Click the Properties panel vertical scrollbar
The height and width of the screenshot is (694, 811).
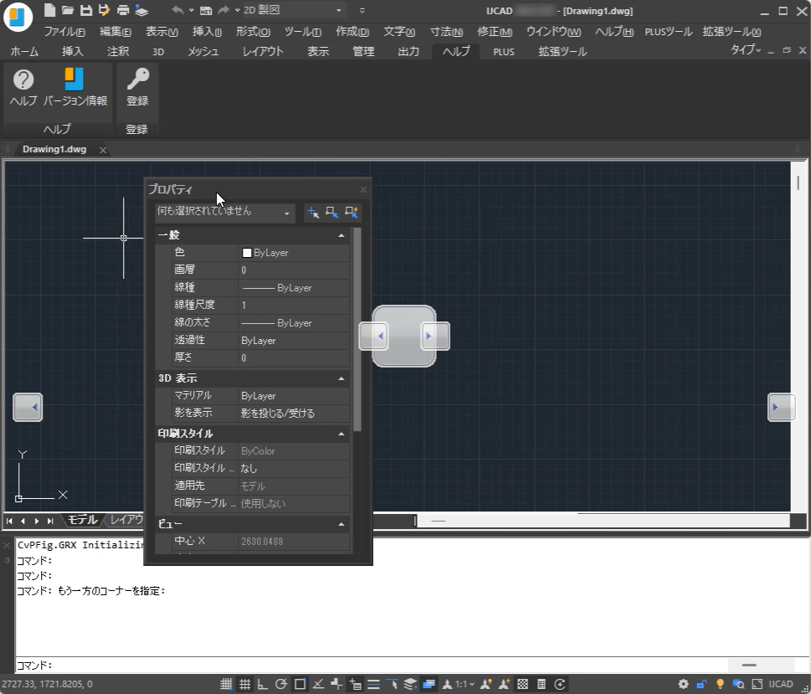tap(357, 329)
